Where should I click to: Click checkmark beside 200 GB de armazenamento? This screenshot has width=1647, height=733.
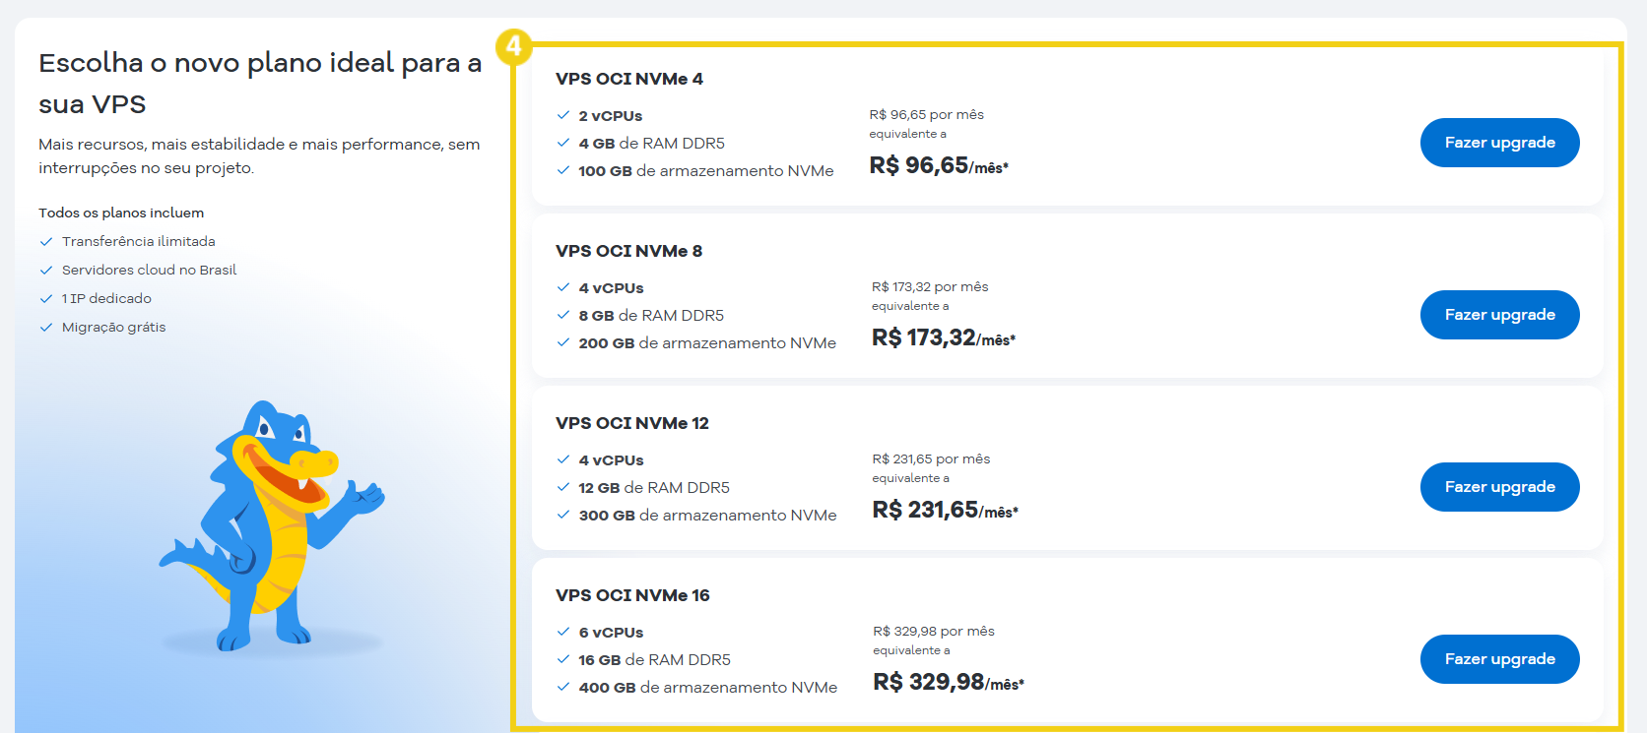[x=563, y=342]
